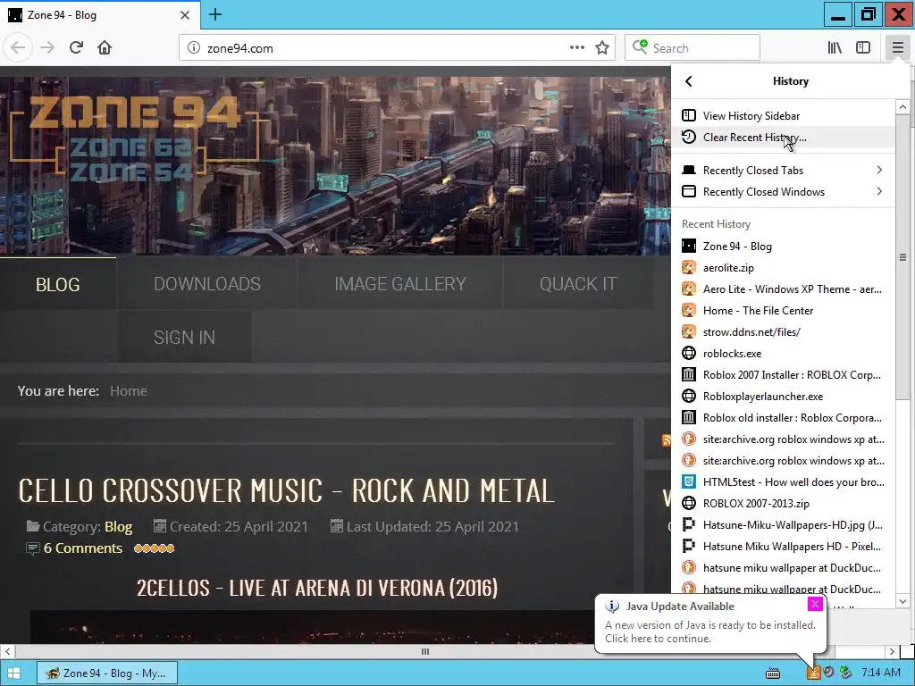Open Roblox 2007 Installer history entry
Viewport: 915px width, 686px height.
(x=783, y=375)
